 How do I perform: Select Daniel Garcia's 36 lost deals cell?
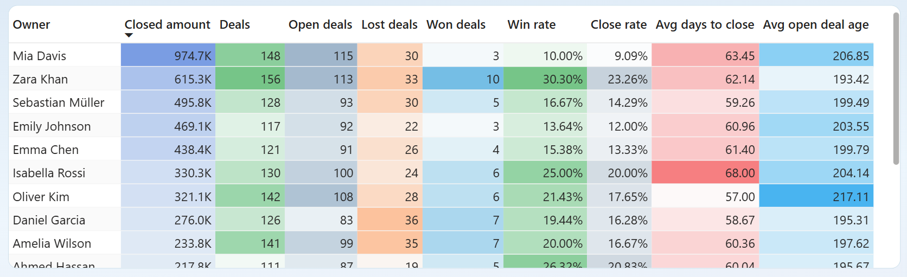point(389,220)
